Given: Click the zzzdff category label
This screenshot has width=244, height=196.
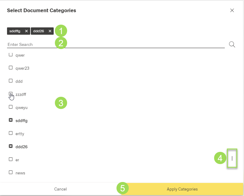Looking at the screenshot, I should (x=21, y=94).
